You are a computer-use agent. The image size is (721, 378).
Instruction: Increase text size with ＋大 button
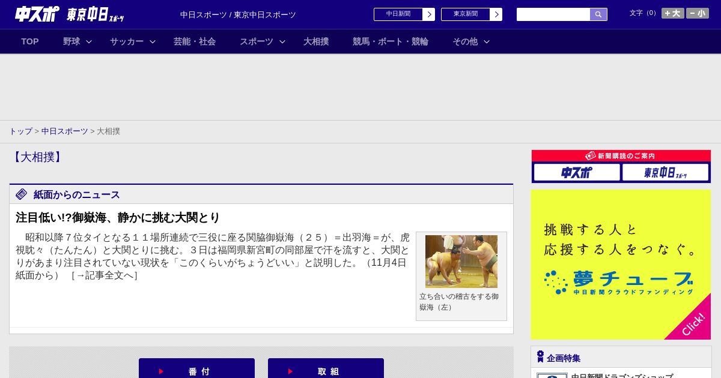(x=673, y=13)
